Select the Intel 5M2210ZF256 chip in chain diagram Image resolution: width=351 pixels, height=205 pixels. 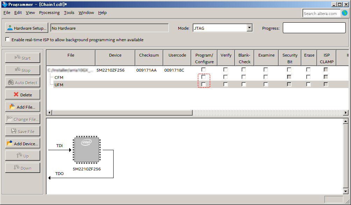[86, 150]
